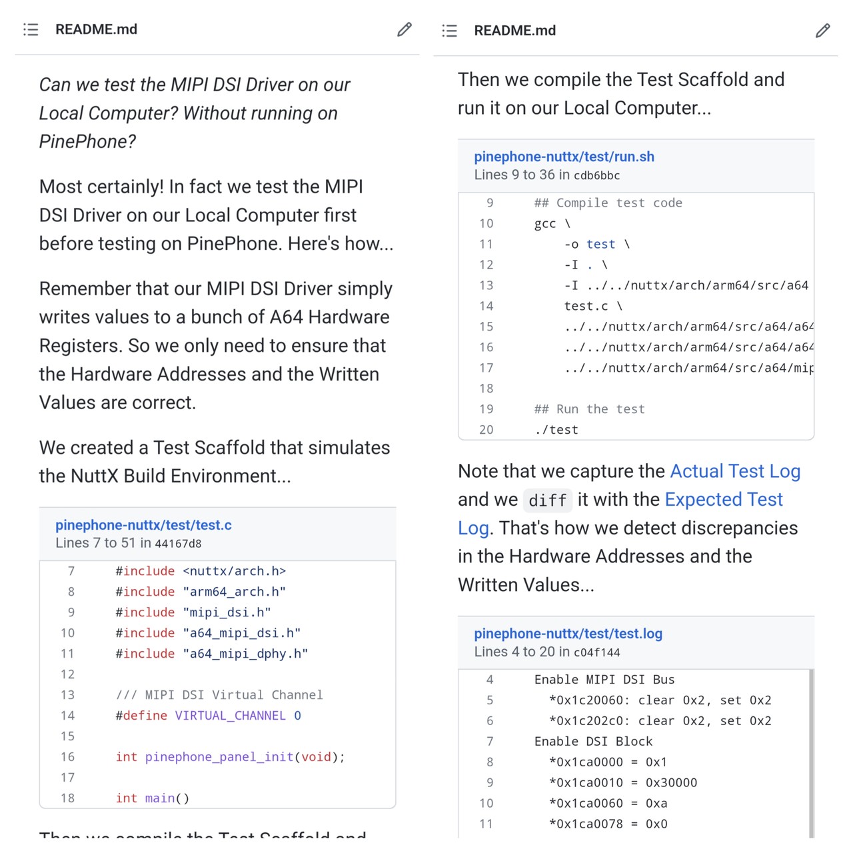Open the pinephone-nuttx/test/test.c link

[143, 525]
